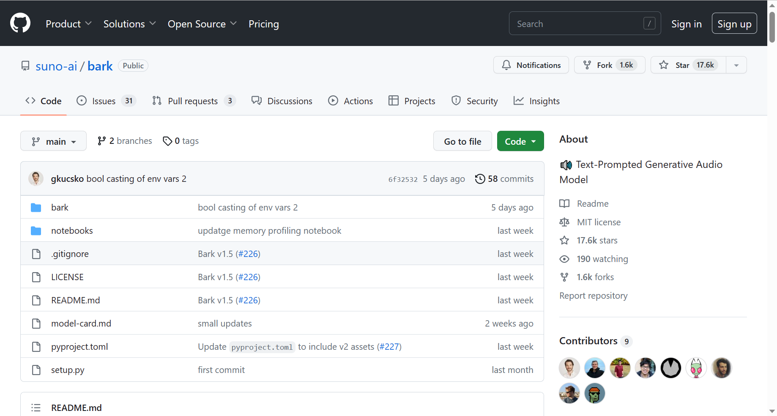Switch to the Pull requests tab
The width and height of the screenshot is (777, 416).
[x=194, y=101]
